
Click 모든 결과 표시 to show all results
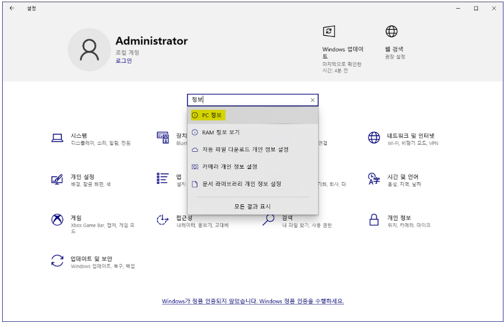(253, 207)
